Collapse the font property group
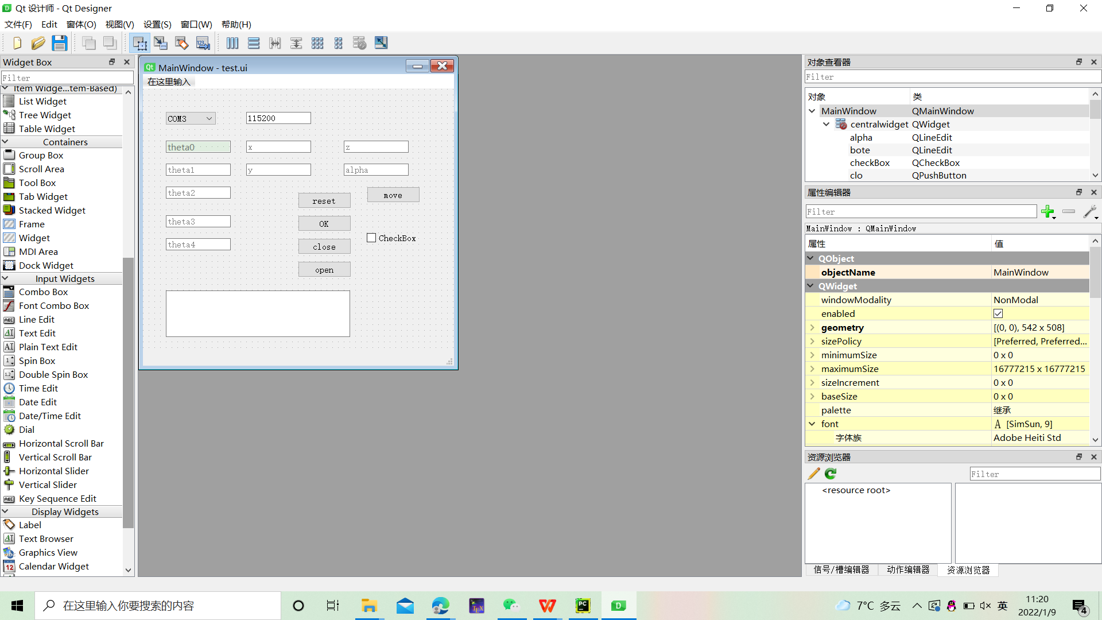Viewport: 1102px width, 620px height. pyautogui.click(x=812, y=424)
